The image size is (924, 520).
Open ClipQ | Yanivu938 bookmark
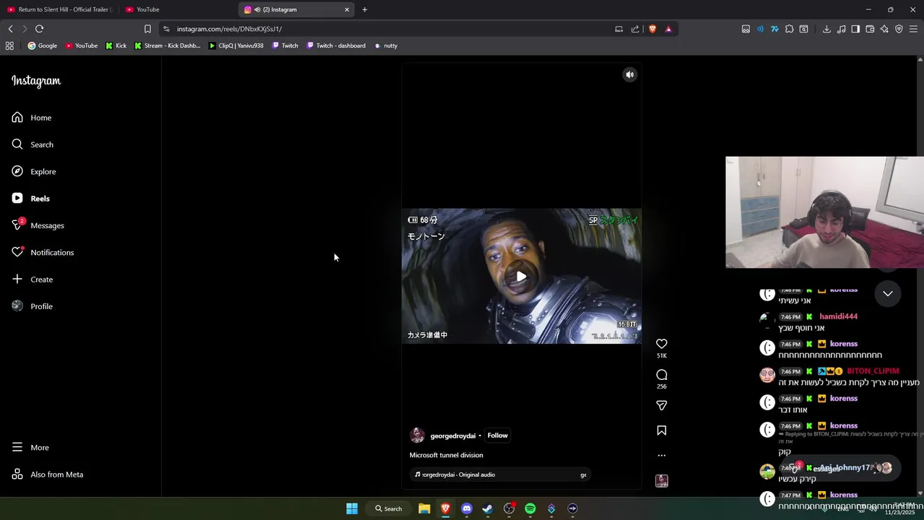tap(236, 45)
